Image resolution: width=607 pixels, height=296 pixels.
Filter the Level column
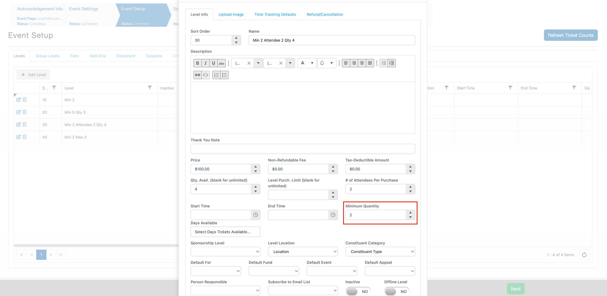click(150, 88)
